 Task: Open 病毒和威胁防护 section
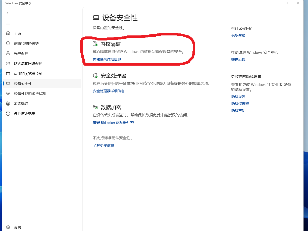pos(26,43)
